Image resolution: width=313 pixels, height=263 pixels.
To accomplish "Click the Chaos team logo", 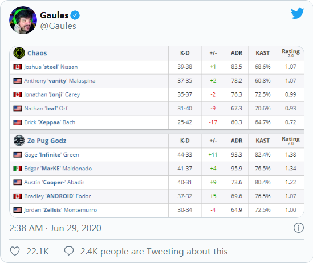I will click(19, 53).
